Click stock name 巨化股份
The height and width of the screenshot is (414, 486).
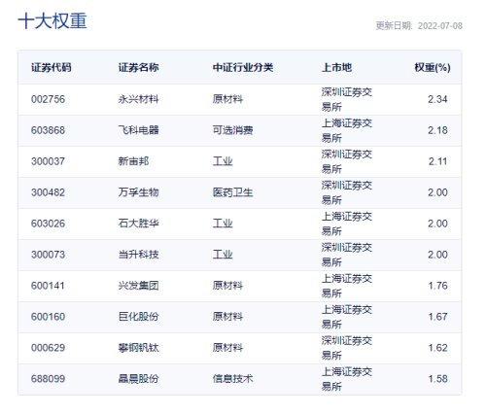pyautogui.click(x=138, y=317)
